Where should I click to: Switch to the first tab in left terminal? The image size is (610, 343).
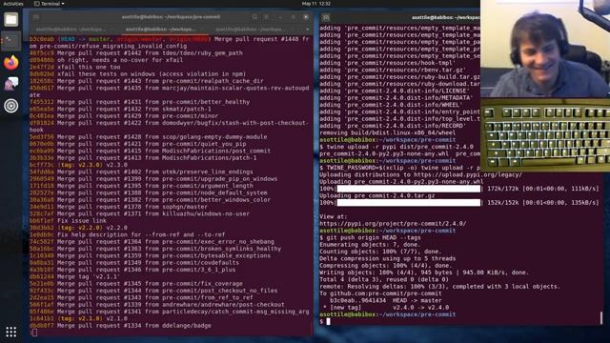tap(71, 30)
